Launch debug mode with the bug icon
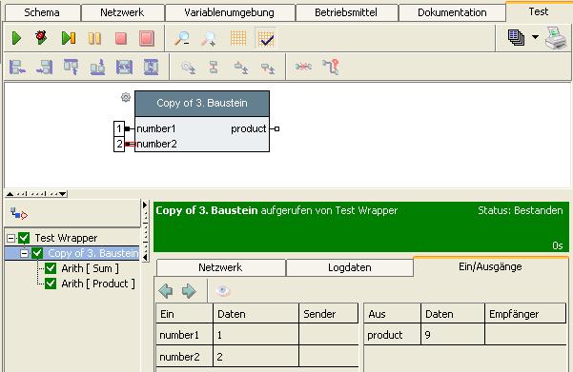The height and width of the screenshot is (372, 573). [41, 37]
